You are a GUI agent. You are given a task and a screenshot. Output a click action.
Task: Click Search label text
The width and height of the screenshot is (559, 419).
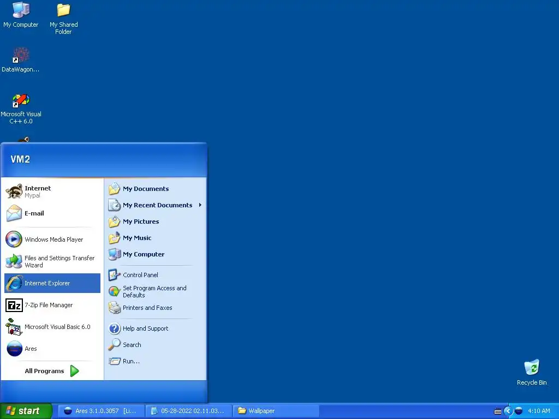pyautogui.click(x=132, y=345)
